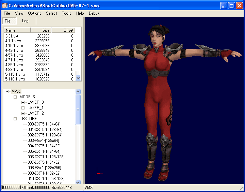
Task: Select texture 005-DXT1-1-[64x64]
Action: coord(44,151)
